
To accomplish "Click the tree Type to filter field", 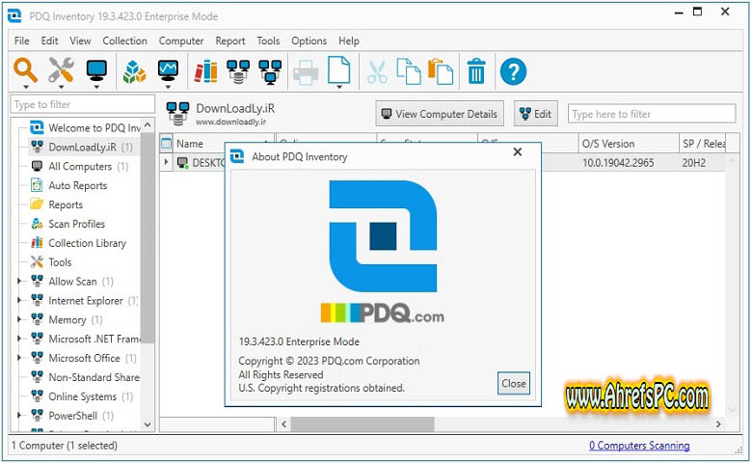I will coord(83,104).
